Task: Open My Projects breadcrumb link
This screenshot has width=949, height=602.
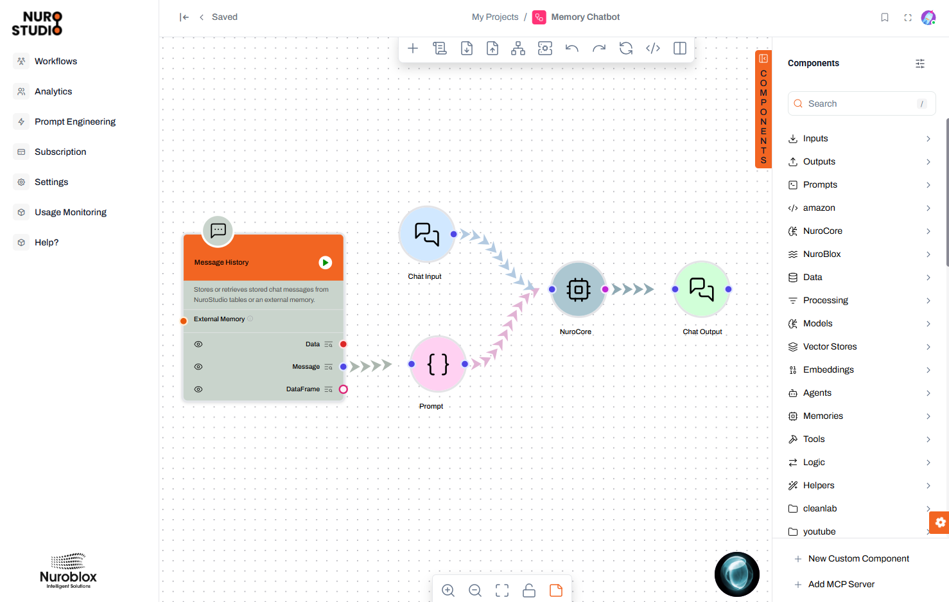Action: (495, 17)
